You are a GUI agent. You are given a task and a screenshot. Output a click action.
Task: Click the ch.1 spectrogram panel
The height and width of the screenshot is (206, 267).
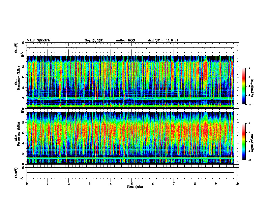click(x=130, y=82)
